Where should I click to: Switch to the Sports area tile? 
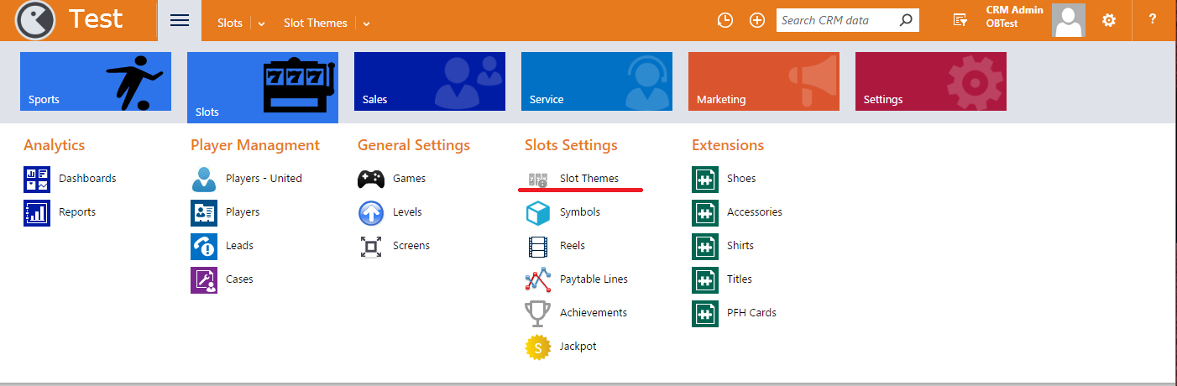point(96,81)
